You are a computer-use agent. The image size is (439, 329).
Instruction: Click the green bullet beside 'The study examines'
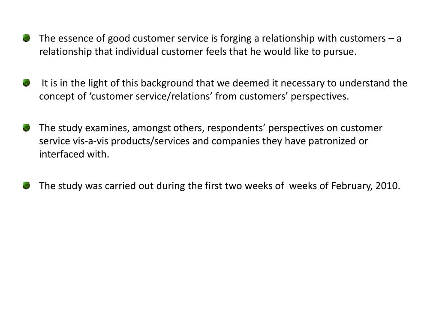[26, 128]
